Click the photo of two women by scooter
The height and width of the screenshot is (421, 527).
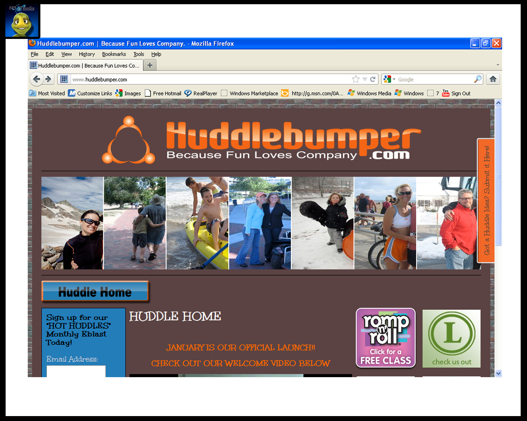(260, 223)
